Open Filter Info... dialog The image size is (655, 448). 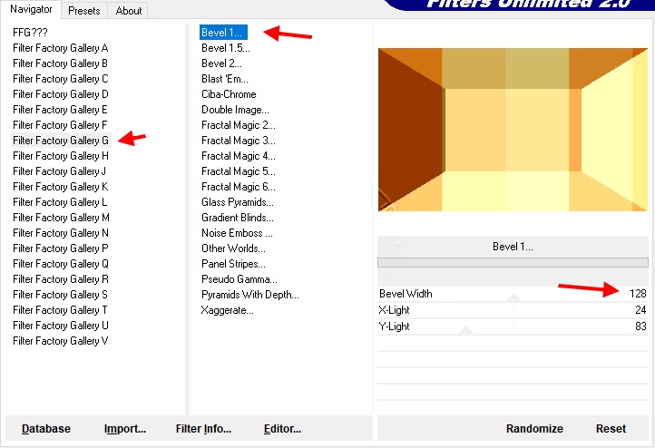[203, 429]
